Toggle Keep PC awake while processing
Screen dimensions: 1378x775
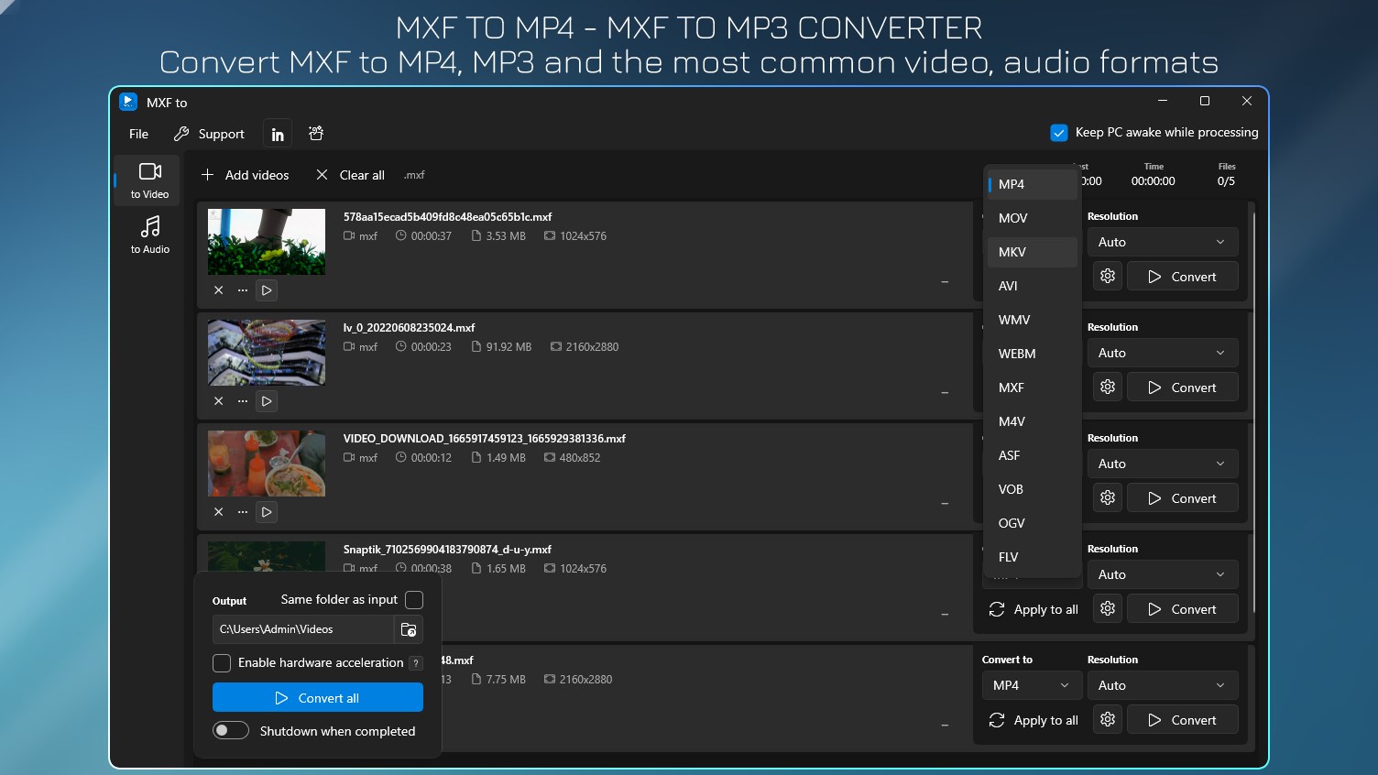point(1059,133)
